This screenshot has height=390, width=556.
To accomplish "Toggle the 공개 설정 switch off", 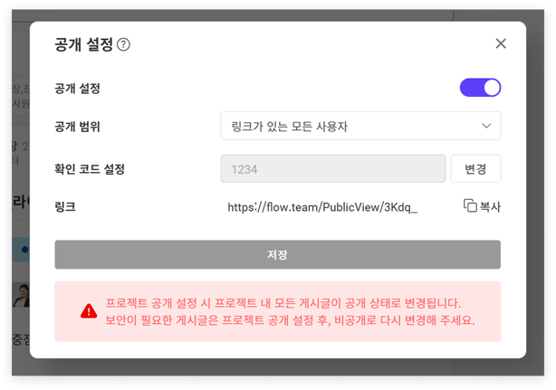I will pyautogui.click(x=480, y=88).
